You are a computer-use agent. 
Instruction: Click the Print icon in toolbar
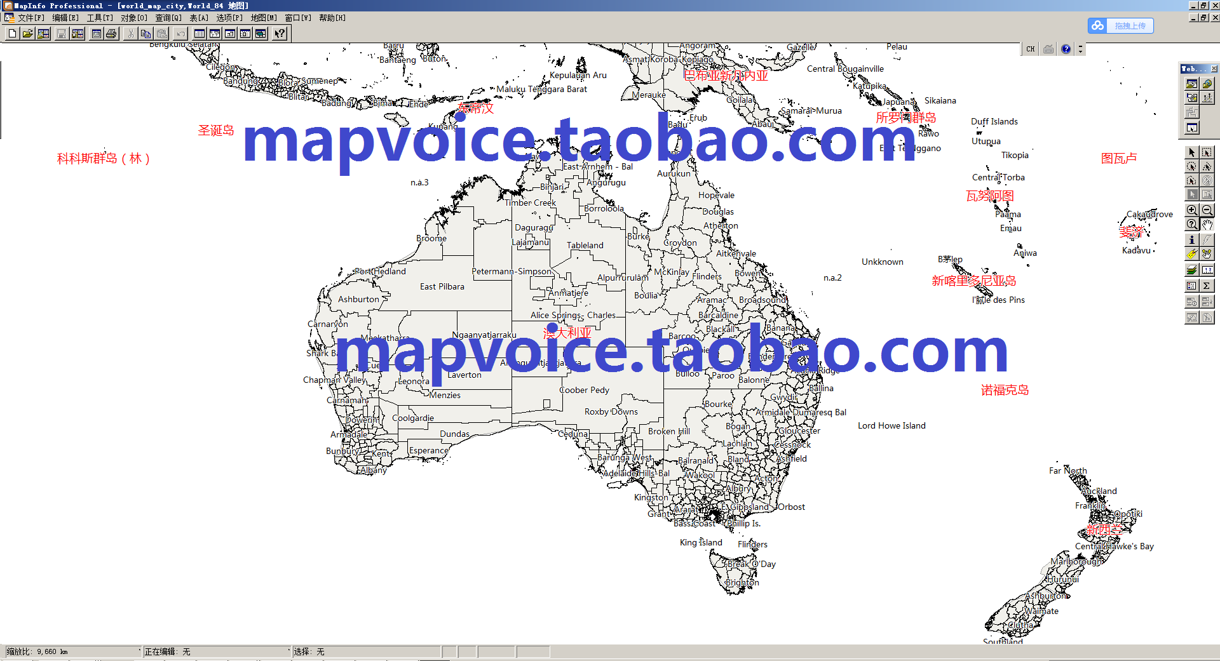[x=112, y=34]
